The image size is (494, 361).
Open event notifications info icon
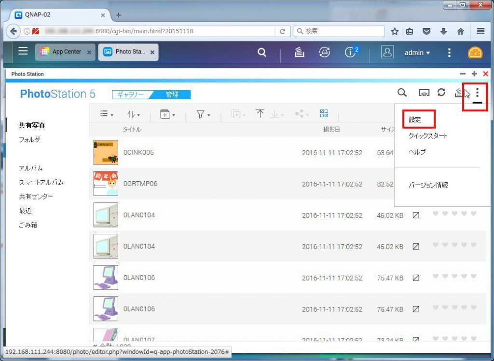tap(351, 52)
